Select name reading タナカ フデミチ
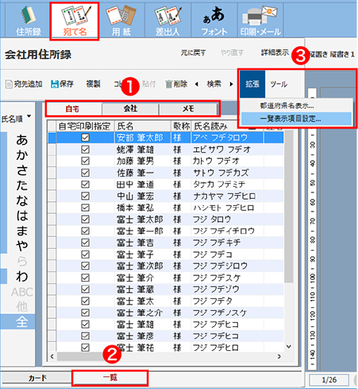Image resolution: width=358 pixels, height=389 pixels. (x=219, y=185)
